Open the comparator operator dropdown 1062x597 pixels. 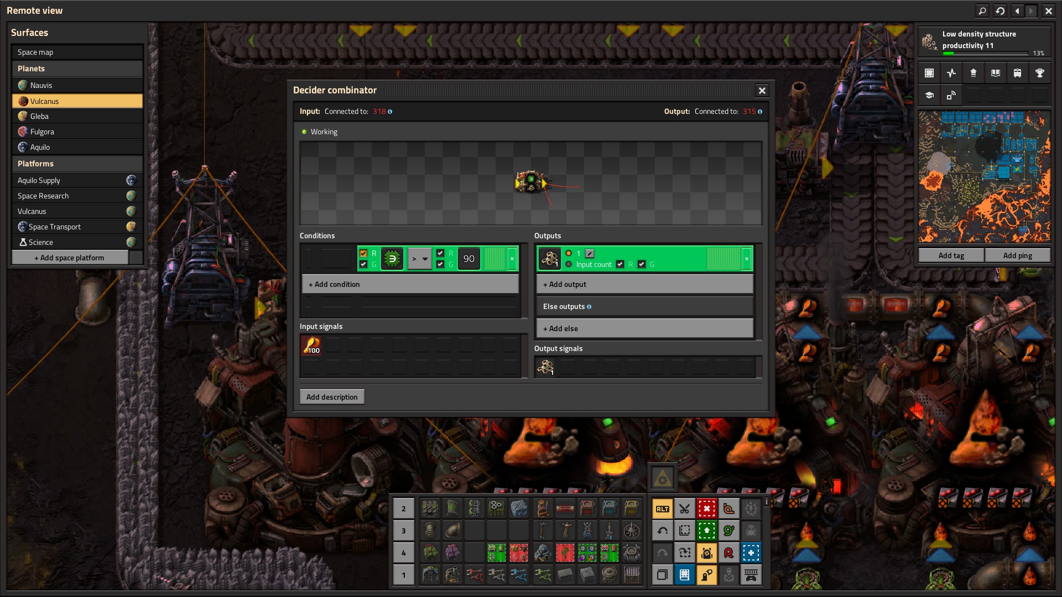(419, 259)
